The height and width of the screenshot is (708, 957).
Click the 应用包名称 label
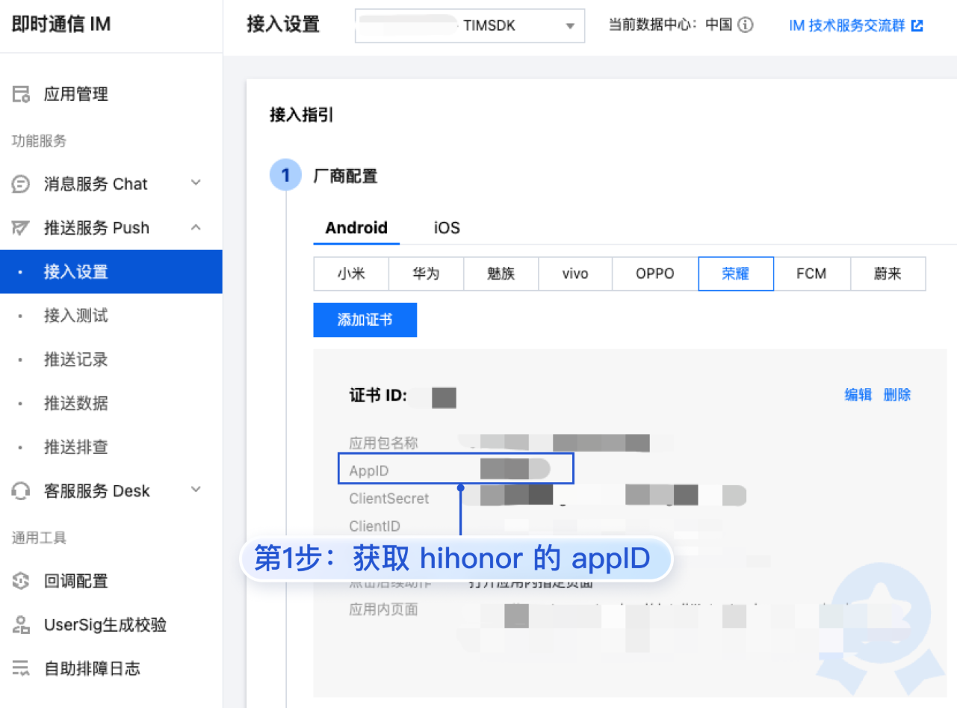[x=383, y=443]
